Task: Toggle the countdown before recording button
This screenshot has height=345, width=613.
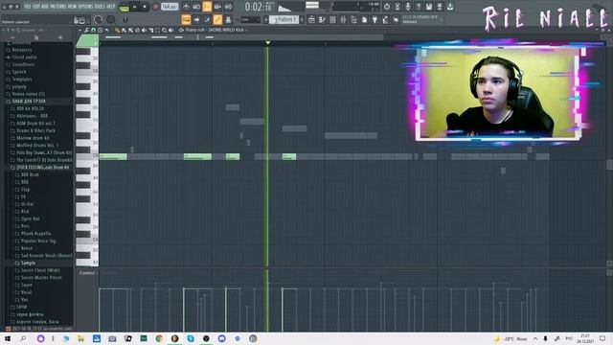Action: coord(207,7)
